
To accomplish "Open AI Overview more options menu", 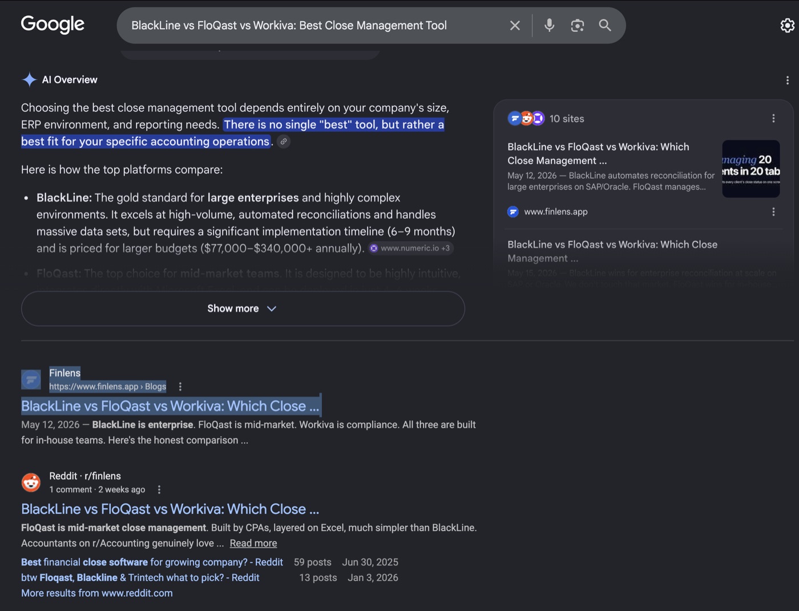I will tap(788, 81).
